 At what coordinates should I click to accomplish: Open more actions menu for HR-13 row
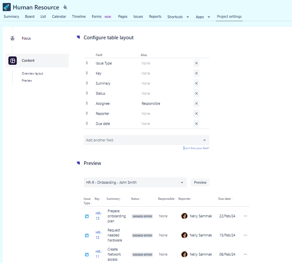pos(245,216)
